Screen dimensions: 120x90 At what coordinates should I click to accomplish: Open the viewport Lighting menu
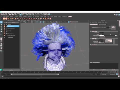pos(28,21)
